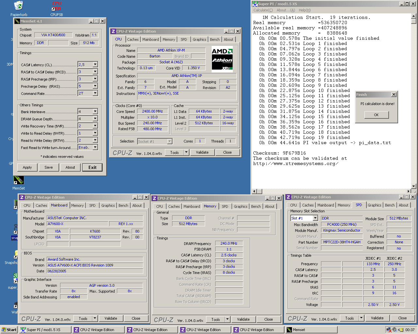Click the MemSet 4.1 title bar icon

click(17, 21)
